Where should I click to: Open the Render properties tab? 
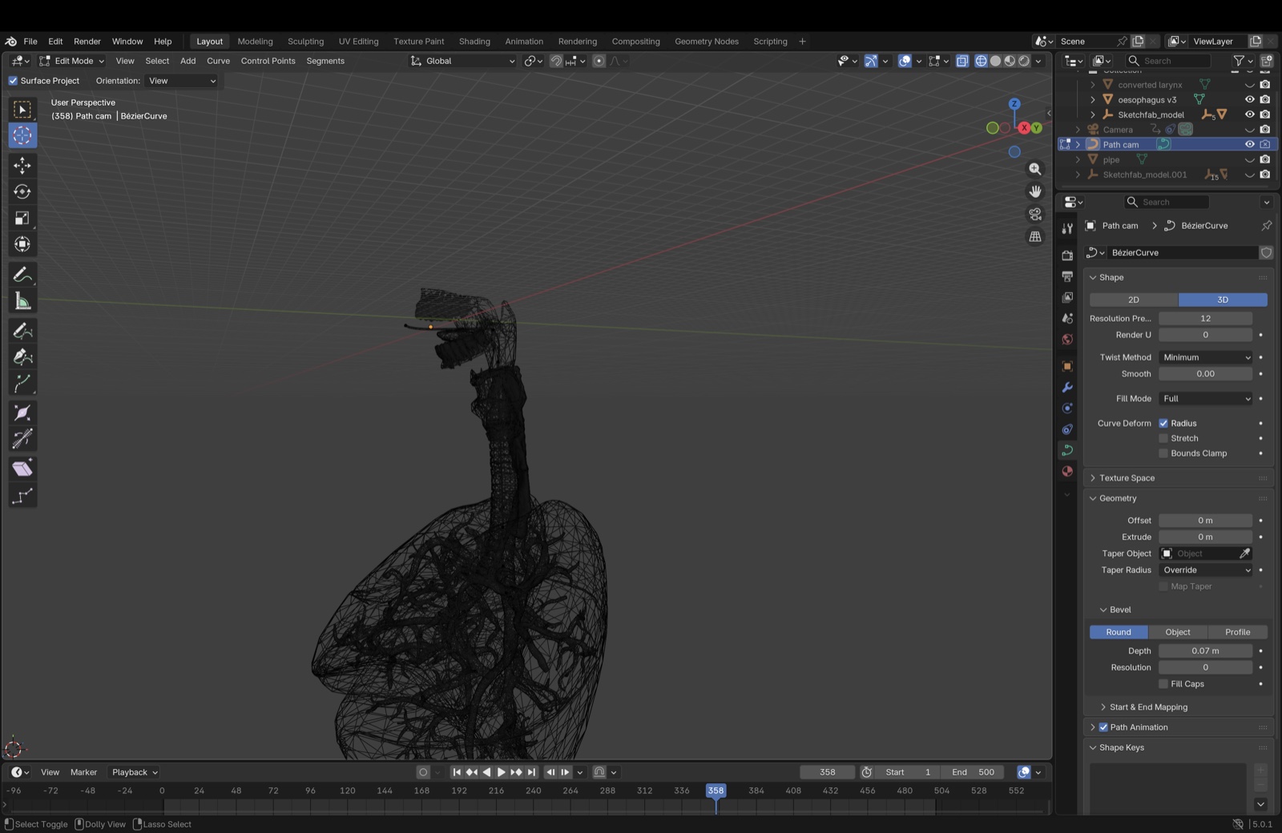point(1067,256)
